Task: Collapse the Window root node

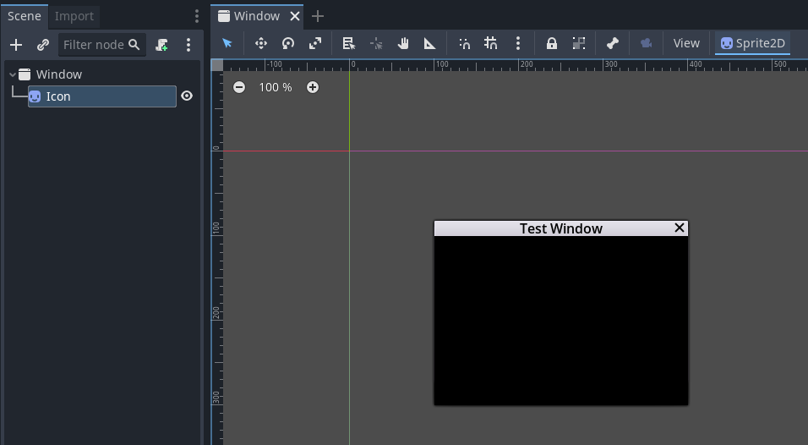Action: pyautogui.click(x=13, y=74)
